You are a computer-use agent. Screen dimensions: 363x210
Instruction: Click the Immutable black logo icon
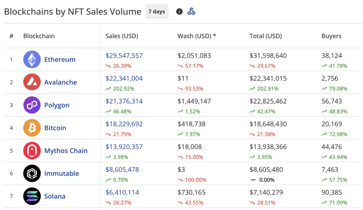(32, 173)
